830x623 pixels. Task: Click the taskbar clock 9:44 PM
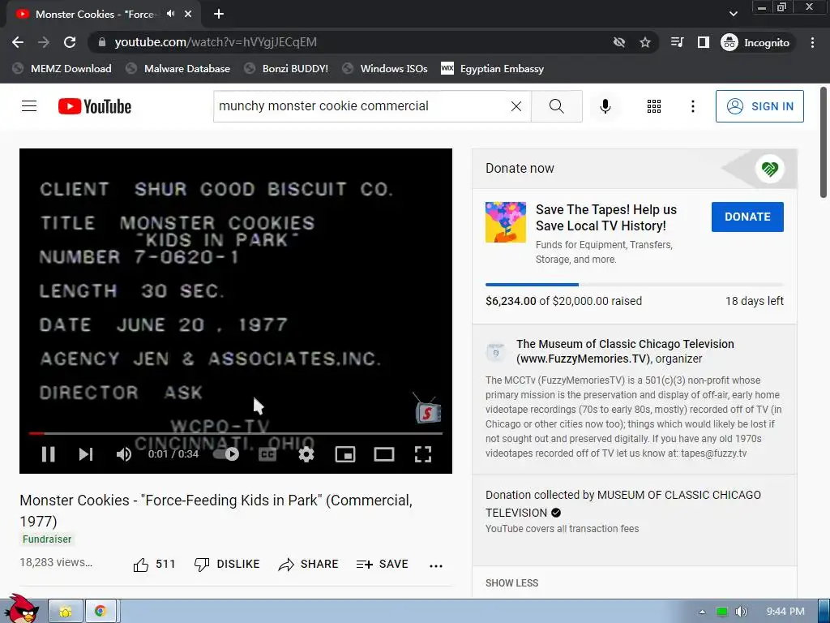[x=785, y=612]
